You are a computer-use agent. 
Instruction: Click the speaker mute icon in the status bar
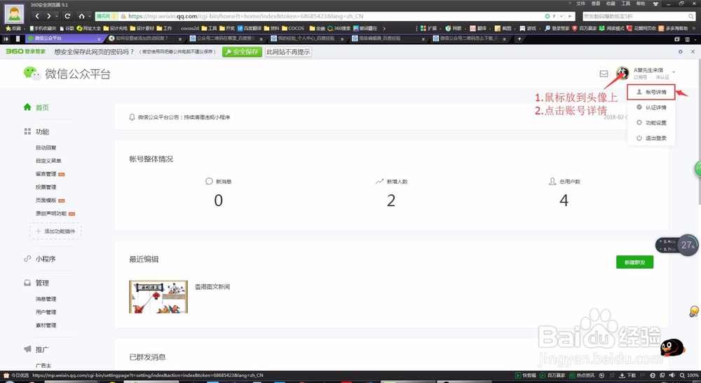pyautogui.click(x=672, y=375)
